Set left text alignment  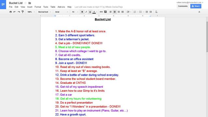(x=110, y=12)
